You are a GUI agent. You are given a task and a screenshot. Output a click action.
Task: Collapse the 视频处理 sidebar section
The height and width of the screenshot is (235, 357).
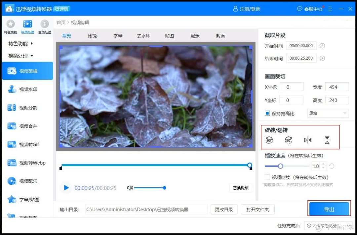[x=20, y=56]
